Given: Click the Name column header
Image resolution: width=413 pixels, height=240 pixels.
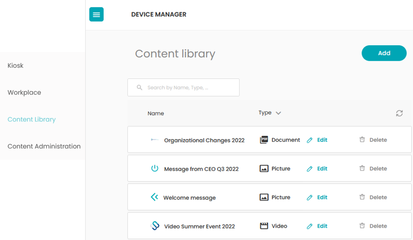Looking at the screenshot, I should point(156,113).
